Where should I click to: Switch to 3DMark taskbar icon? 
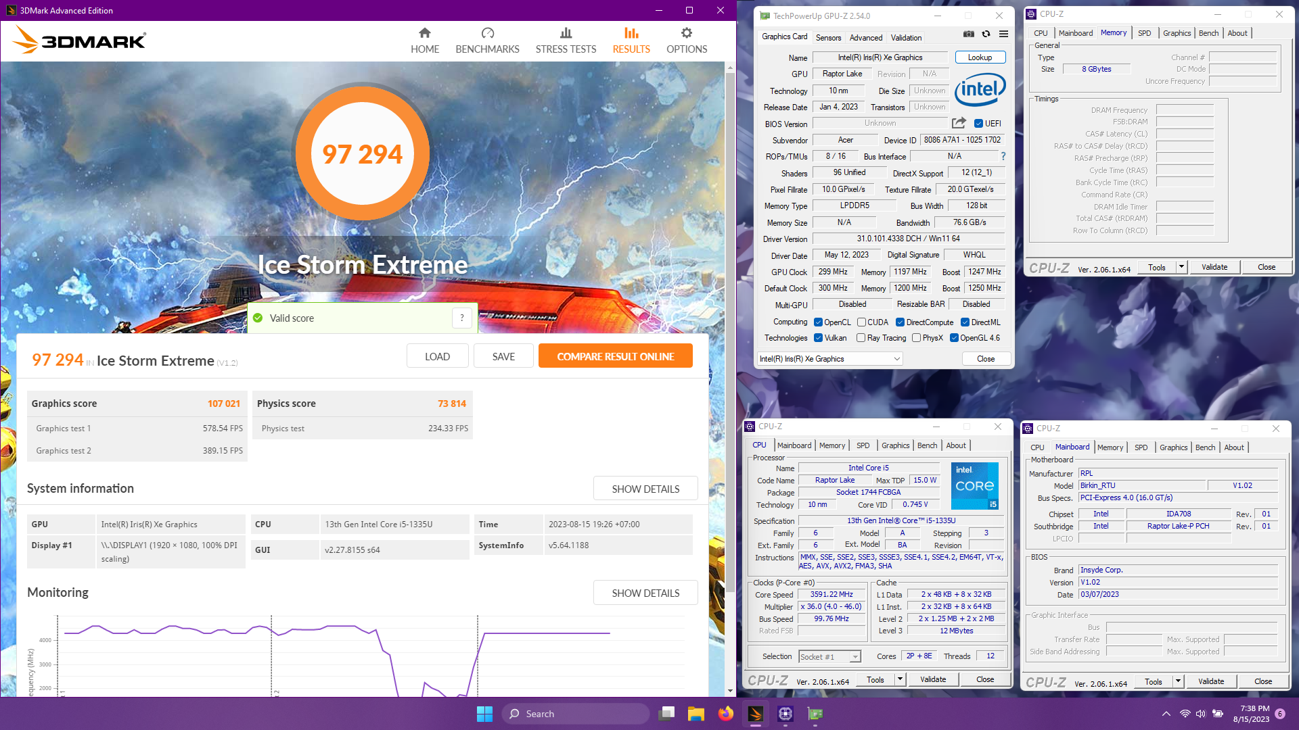point(756,714)
